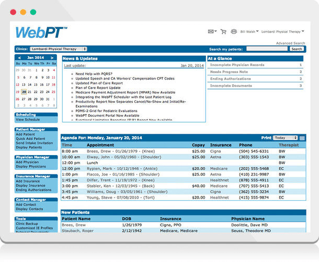
Task: Open Medicare Payment Adjustment Report news
Action: [126, 92]
